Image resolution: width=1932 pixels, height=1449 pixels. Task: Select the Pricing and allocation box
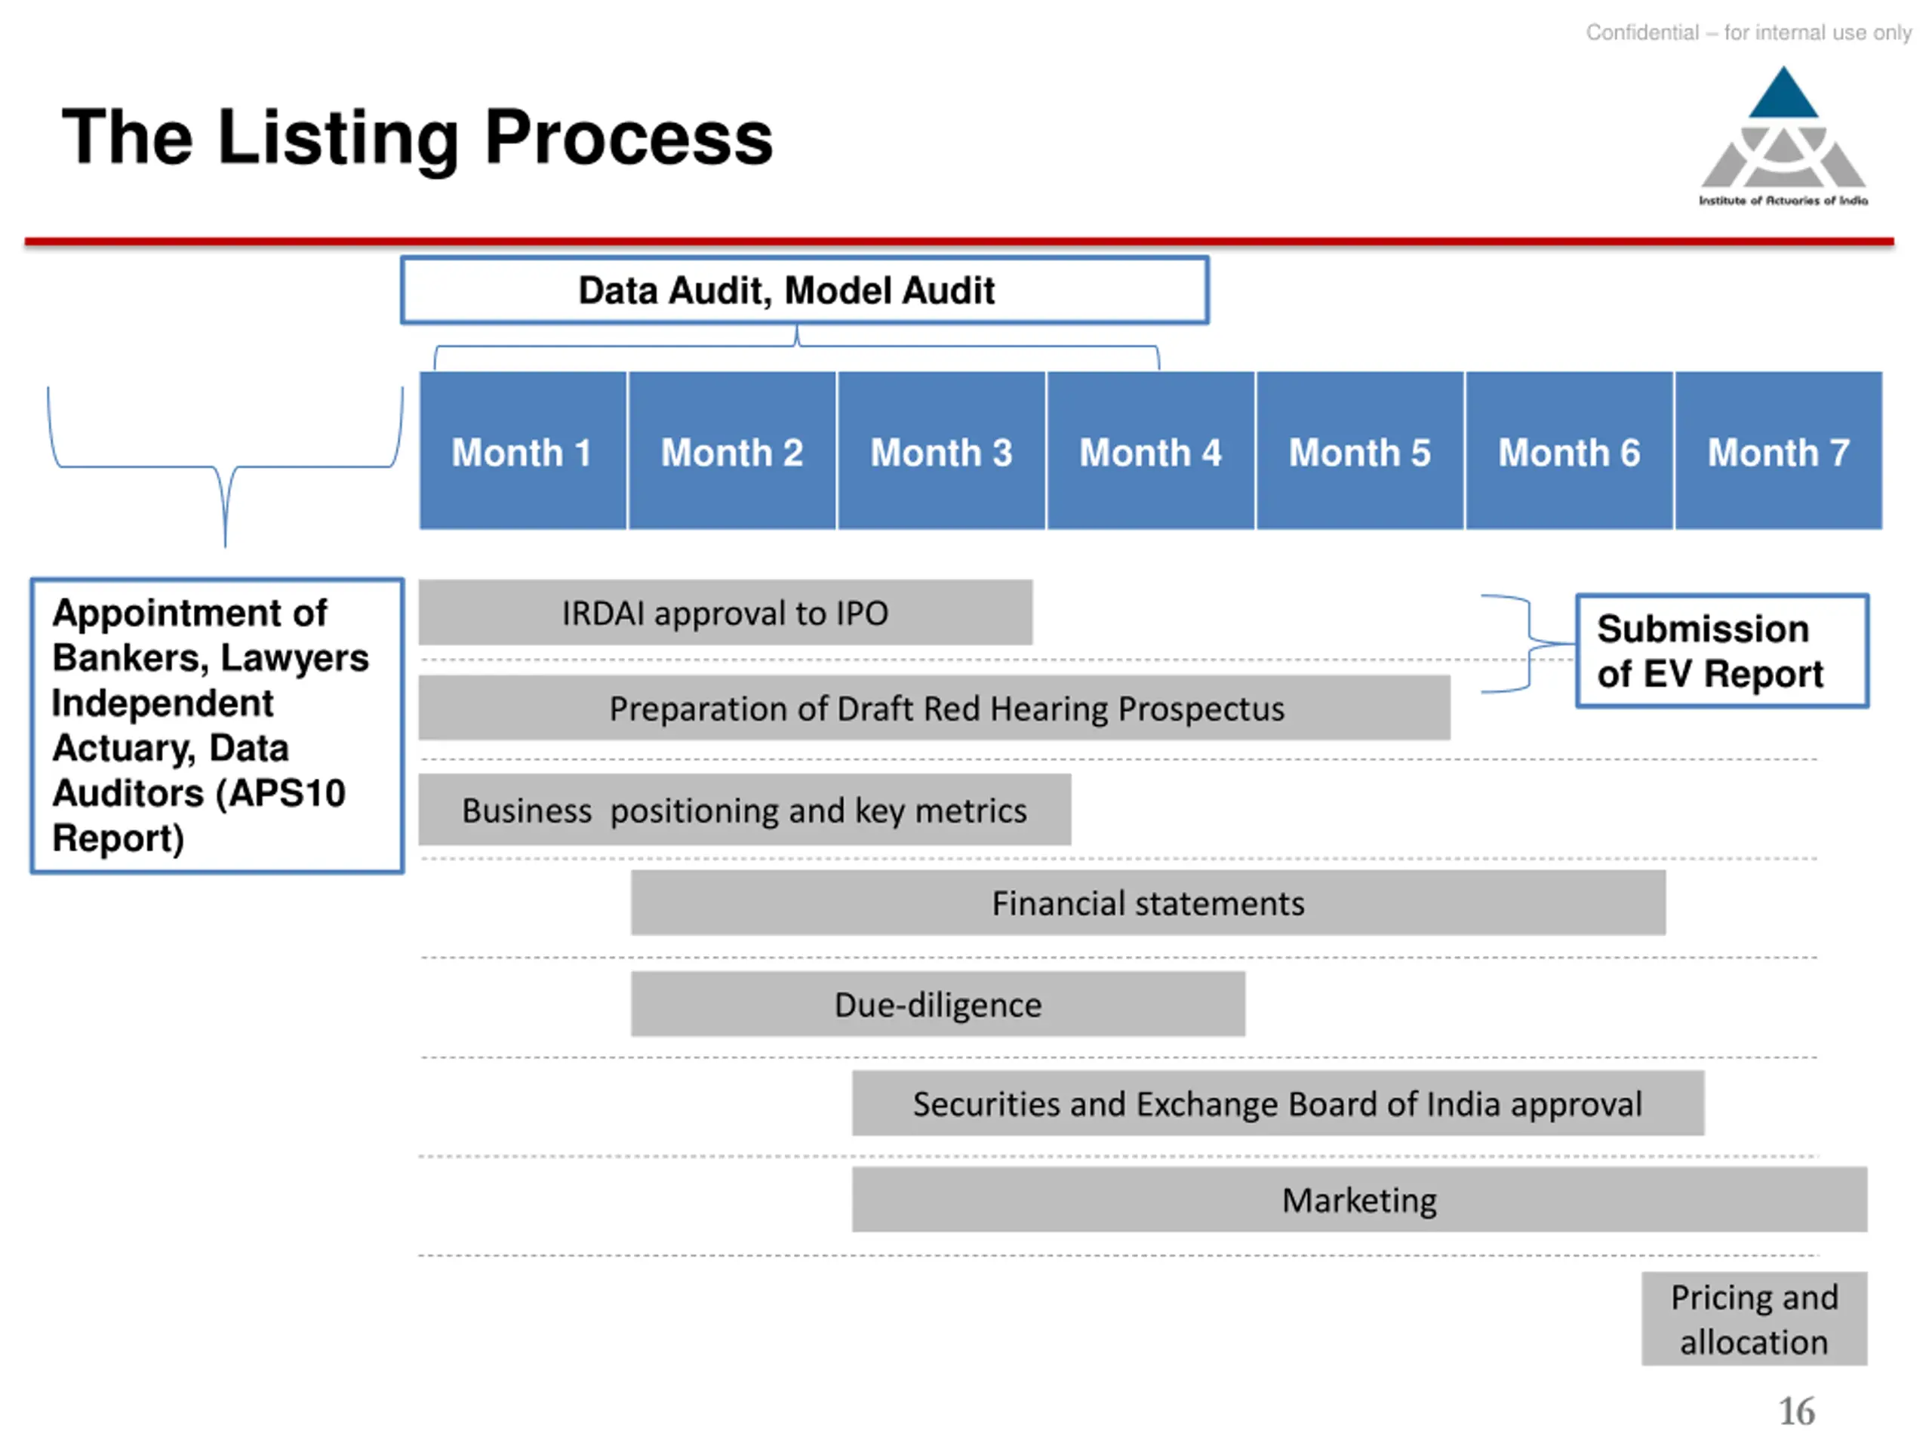1754,1319
